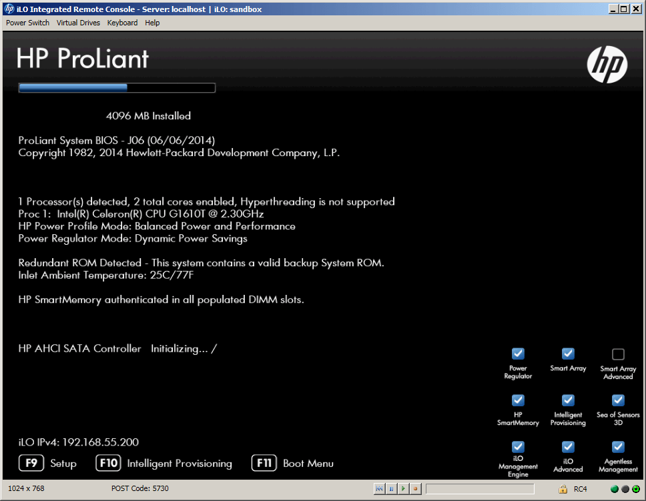
Task: Click the HP AHCI SATA Controller line
Action: coord(117,348)
